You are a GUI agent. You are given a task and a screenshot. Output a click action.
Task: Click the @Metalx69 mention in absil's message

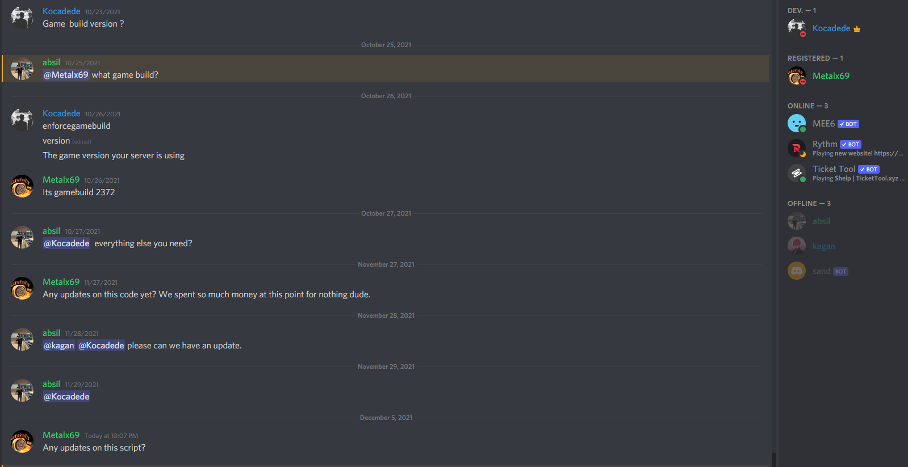66,75
